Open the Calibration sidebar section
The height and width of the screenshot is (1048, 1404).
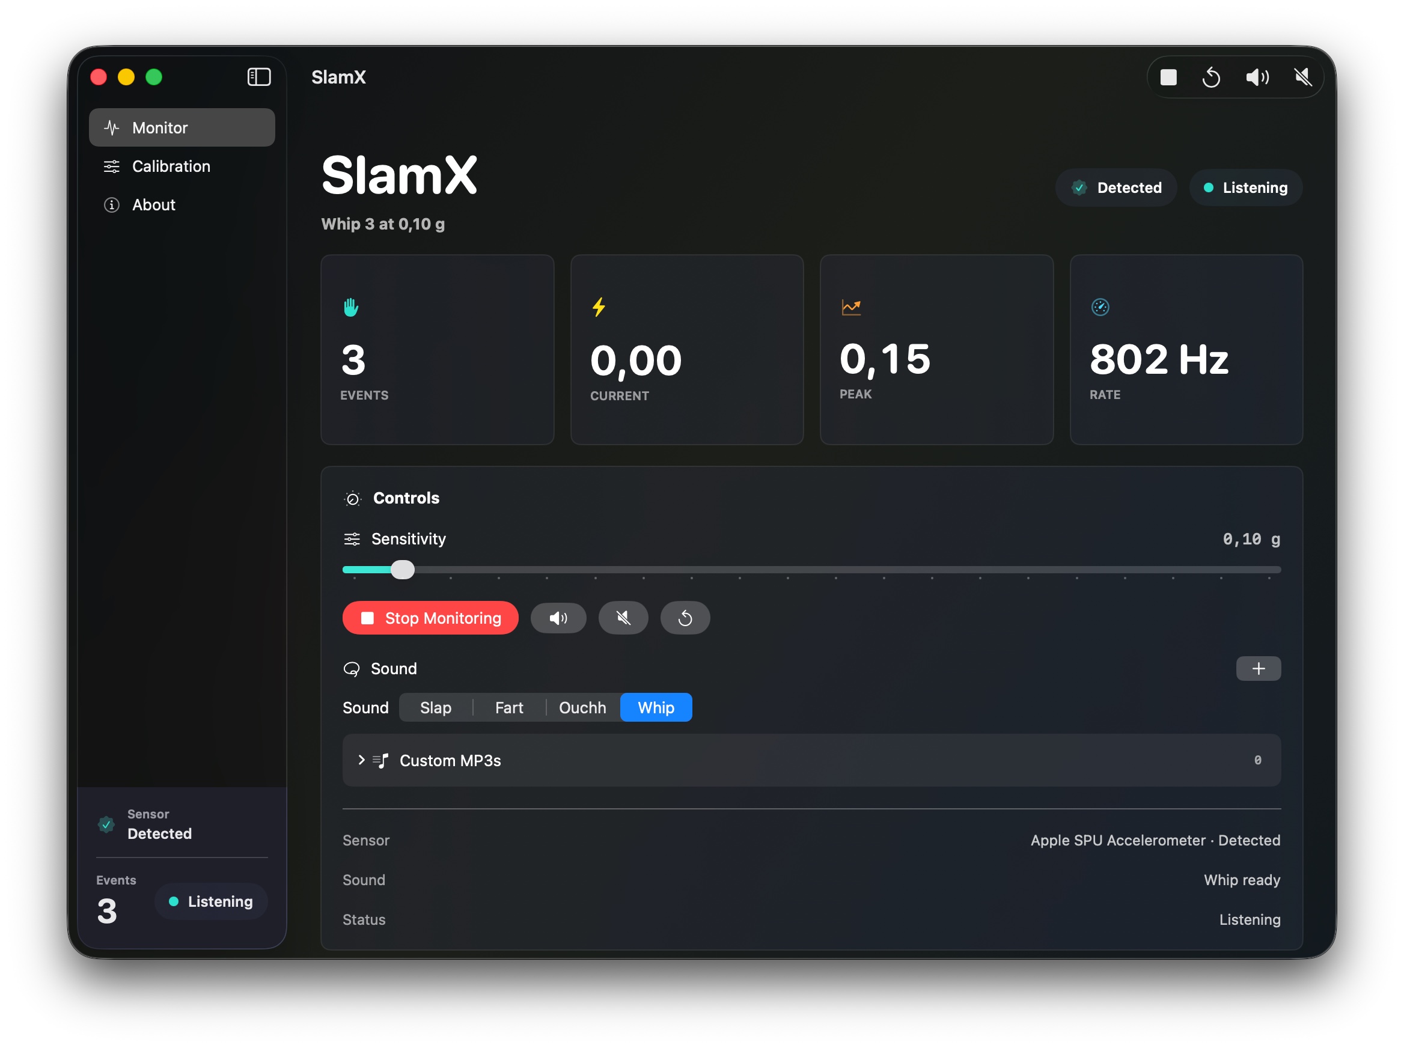[x=182, y=166]
